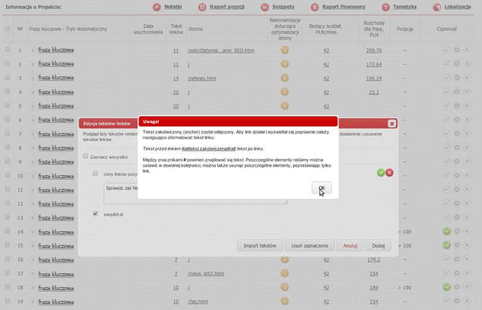482x310 pixels.
Task: Click the 'Import tekstów' button
Action: pyautogui.click(x=260, y=246)
